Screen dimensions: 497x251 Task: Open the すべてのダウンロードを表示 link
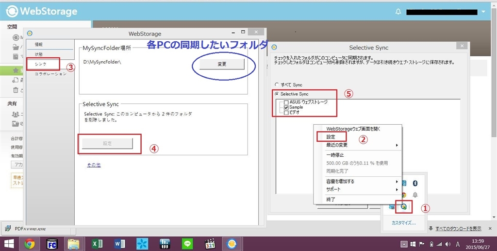pyautogui.click(x=458, y=229)
